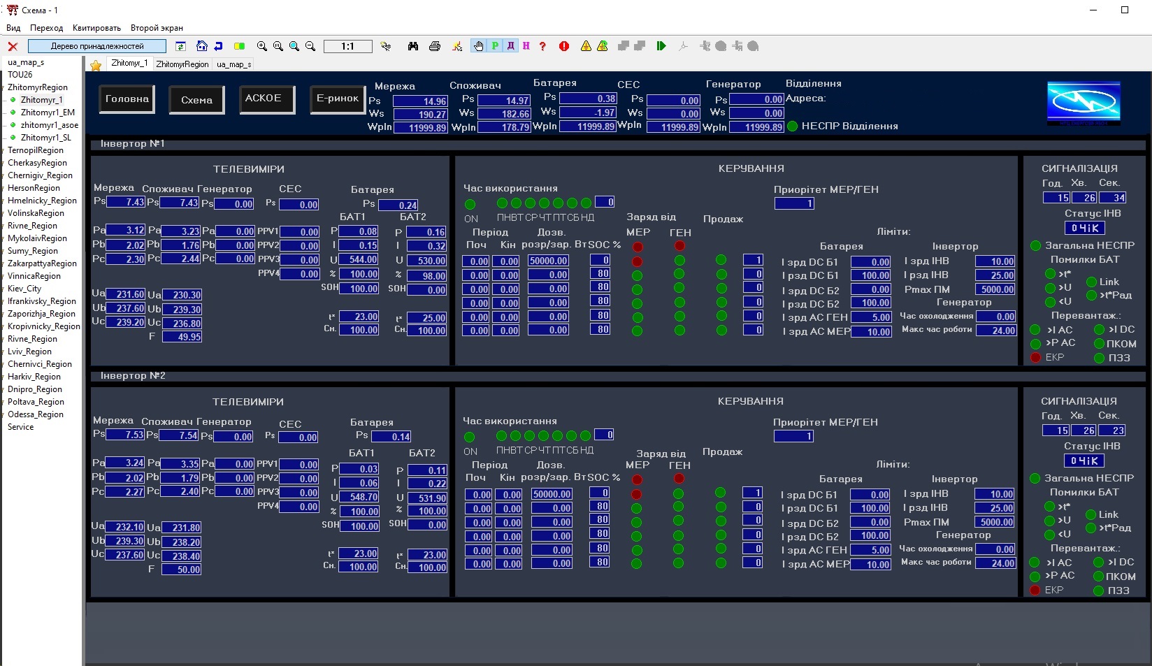Screen dimensions: 1152x666
Task: Click the zoom out magnifier icon
Action: pyautogui.click(x=310, y=46)
